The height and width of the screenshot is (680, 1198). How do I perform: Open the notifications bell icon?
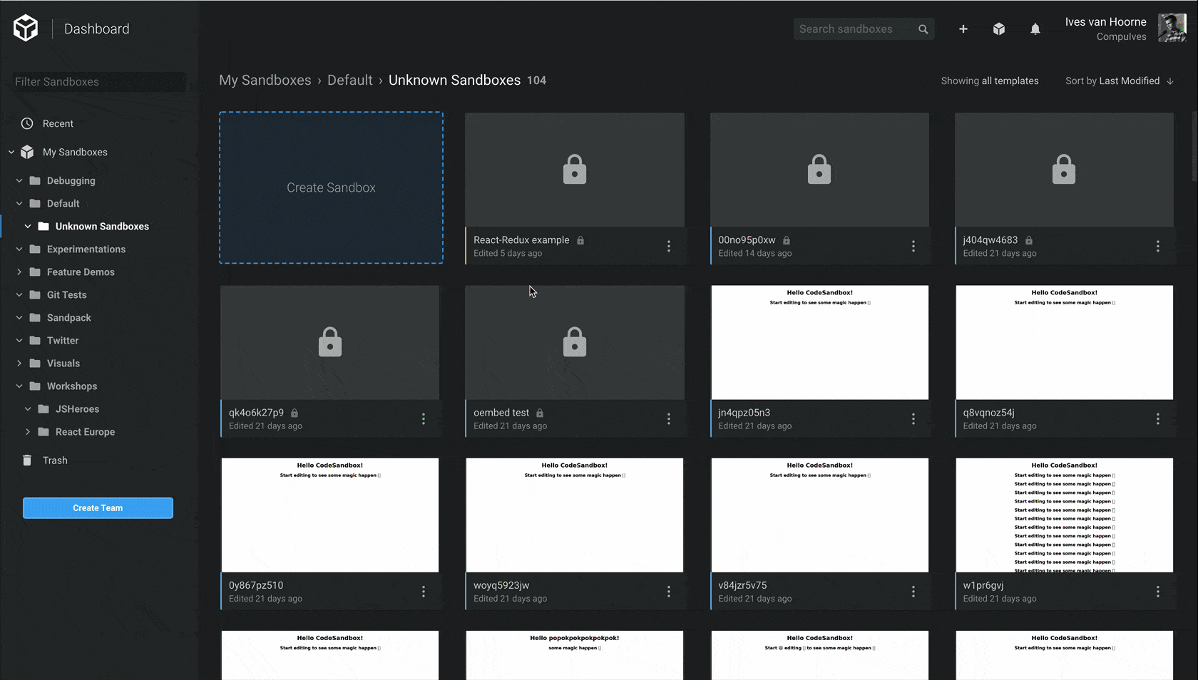[1035, 29]
